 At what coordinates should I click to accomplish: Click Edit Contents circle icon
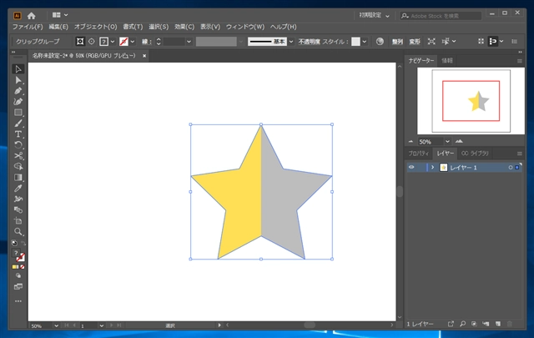click(x=92, y=42)
